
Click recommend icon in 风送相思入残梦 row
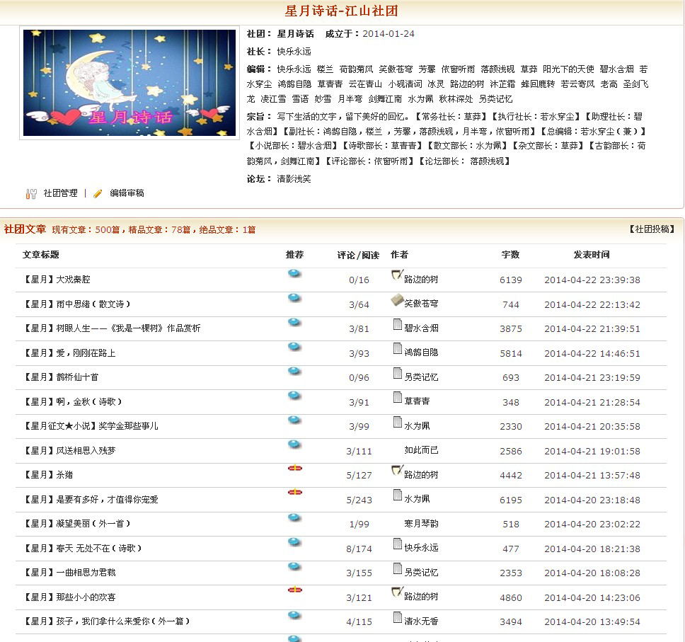(295, 445)
